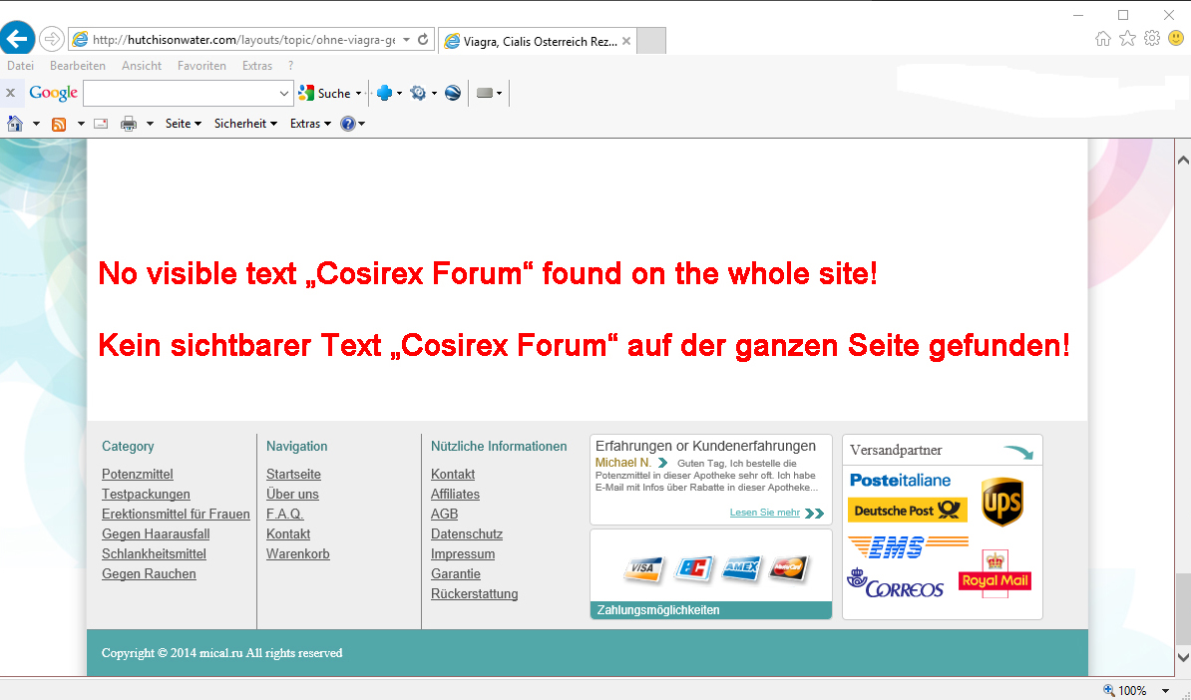The image size is (1191, 700).
Task: Click the RSS feeds icon in command bar
Action: (x=59, y=124)
